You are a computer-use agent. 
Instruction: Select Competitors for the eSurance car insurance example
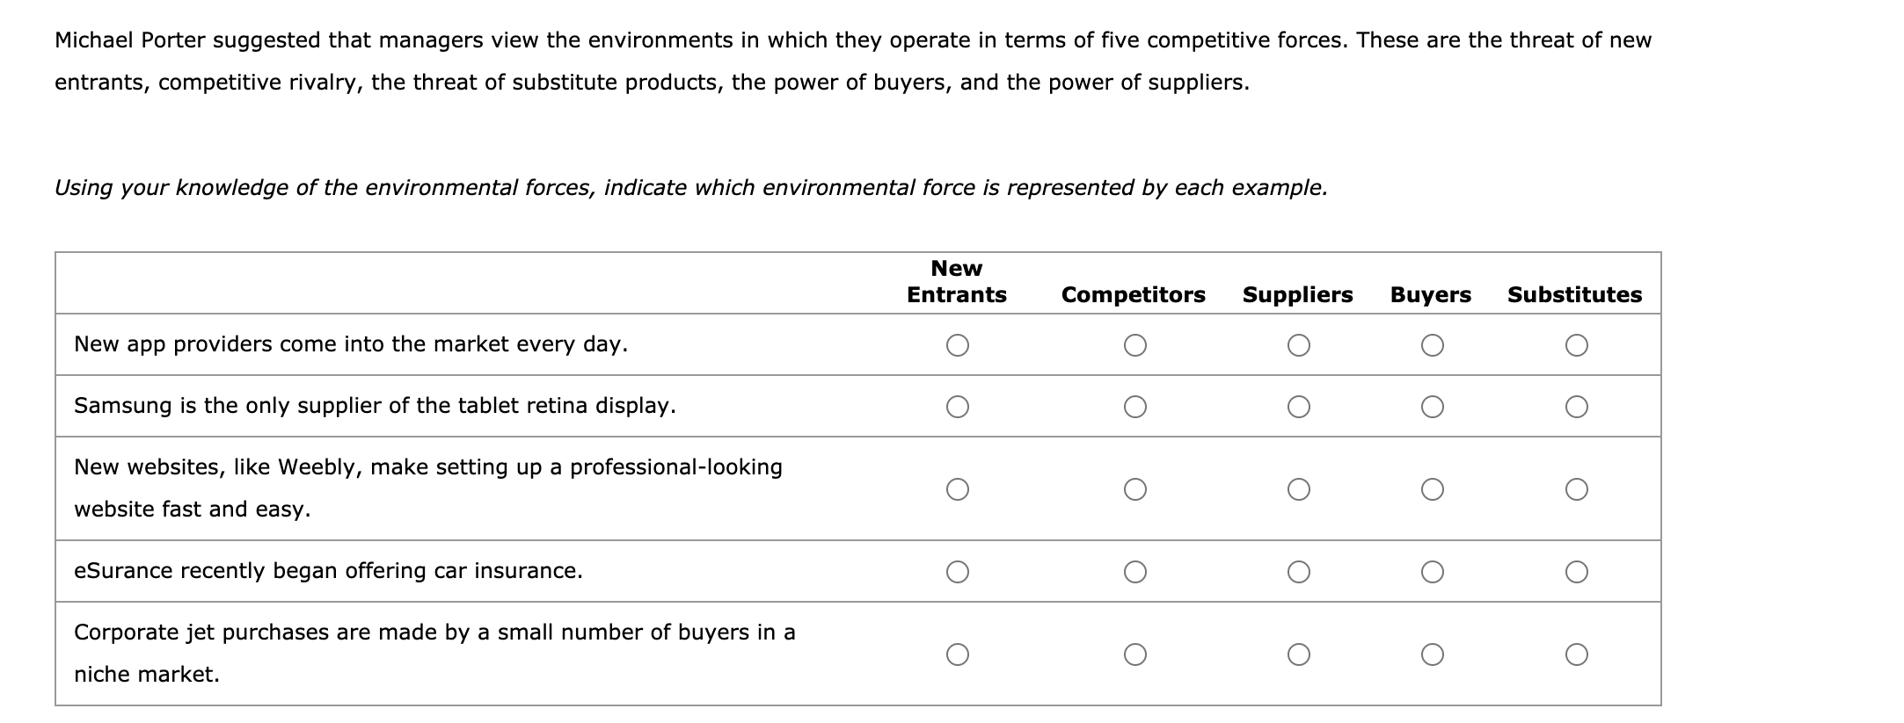point(1134,571)
